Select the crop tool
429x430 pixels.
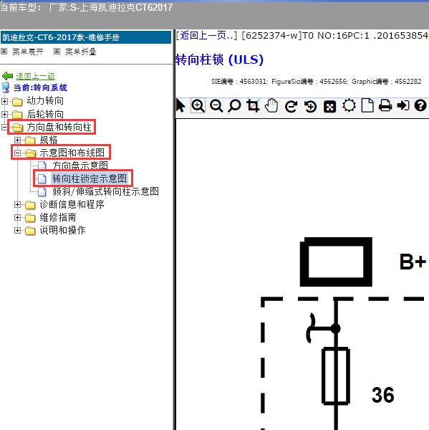(x=253, y=106)
